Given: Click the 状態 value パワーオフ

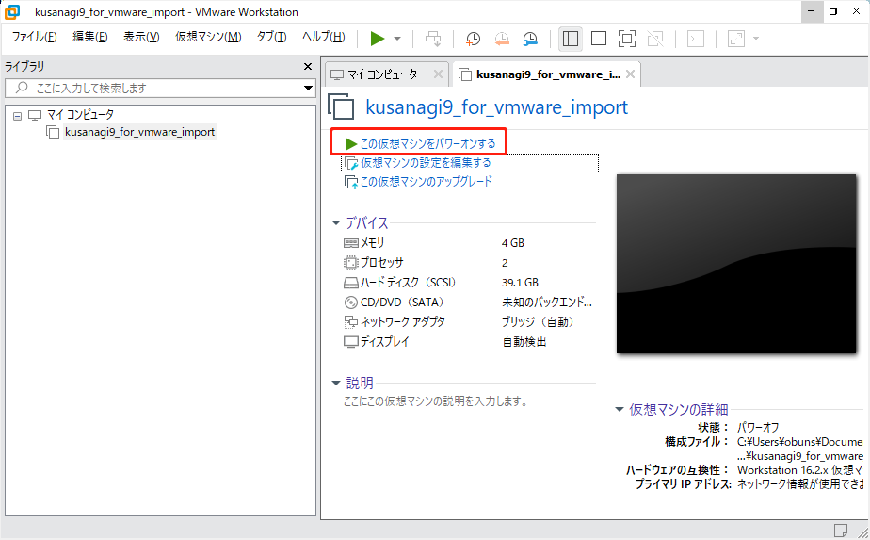Looking at the screenshot, I should tap(758, 427).
